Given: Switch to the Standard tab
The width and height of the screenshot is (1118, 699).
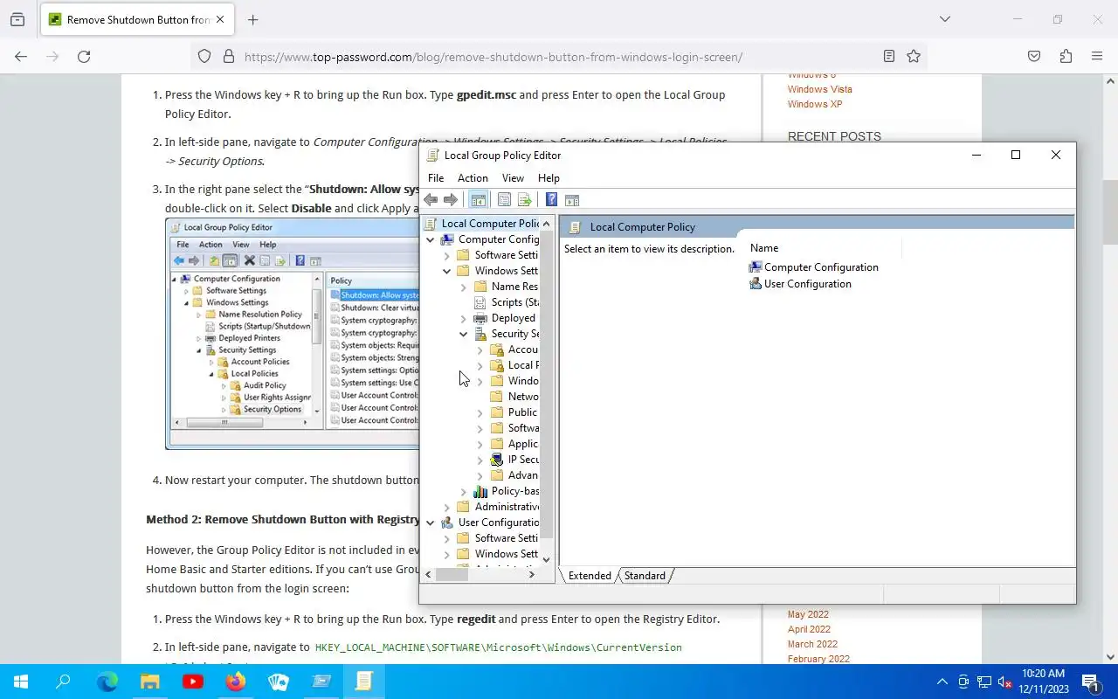Looking at the screenshot, I should [x=645, y=576].
